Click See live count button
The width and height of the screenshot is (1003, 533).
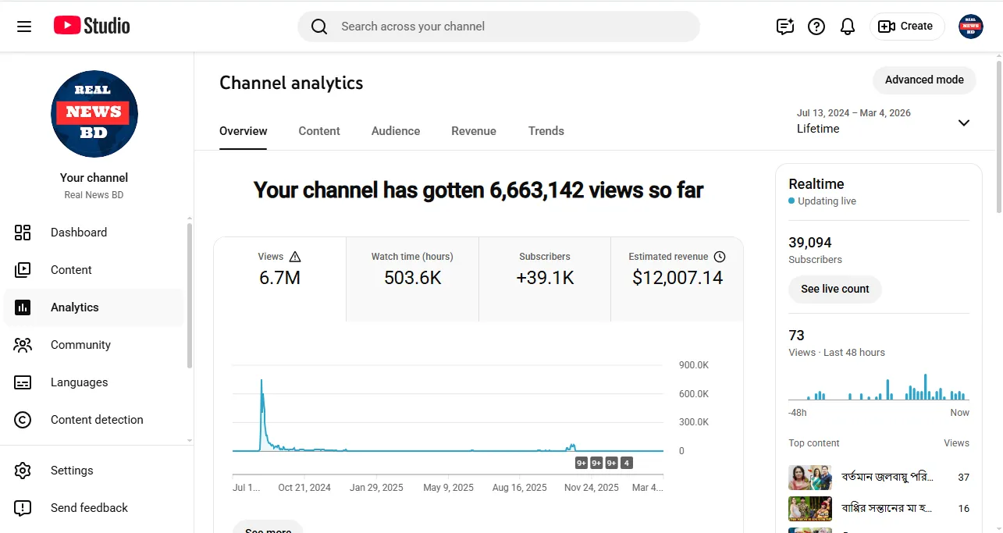click(835, 289)
